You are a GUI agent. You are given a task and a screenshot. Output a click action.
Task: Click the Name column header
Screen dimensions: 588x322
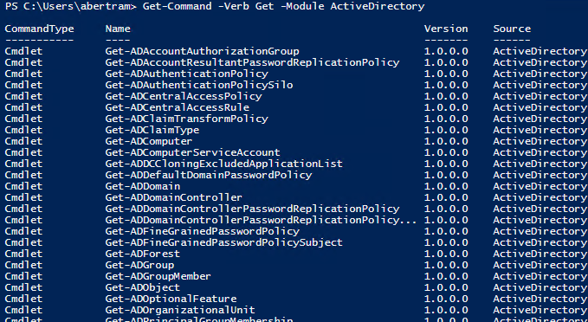click(x=118, y=29)
